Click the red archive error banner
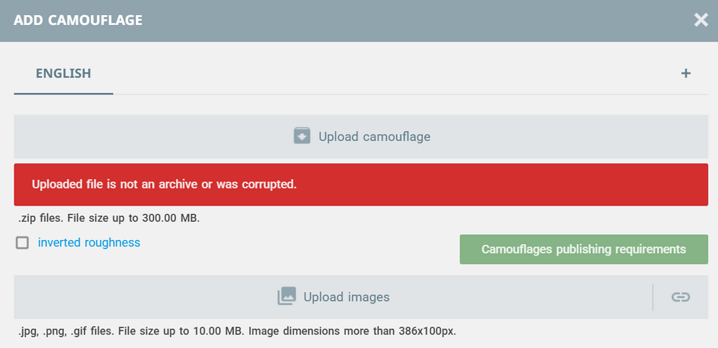This screenshot has width=718, height=348. [503, 185]
